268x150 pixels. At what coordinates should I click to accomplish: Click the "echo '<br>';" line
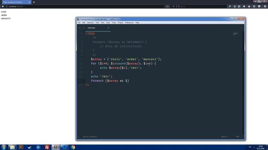pos(101,77)
